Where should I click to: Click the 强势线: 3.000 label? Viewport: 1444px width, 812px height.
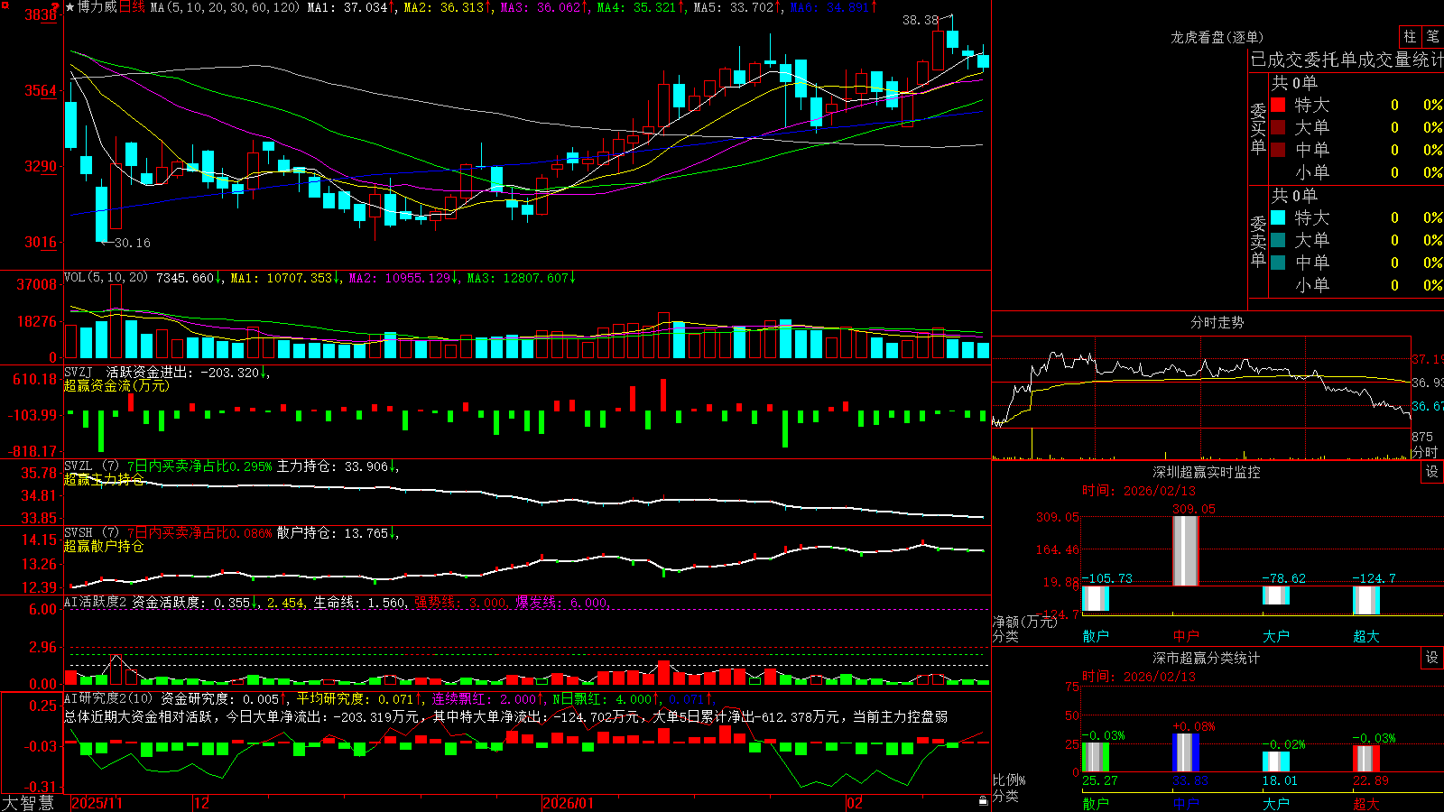461,602
